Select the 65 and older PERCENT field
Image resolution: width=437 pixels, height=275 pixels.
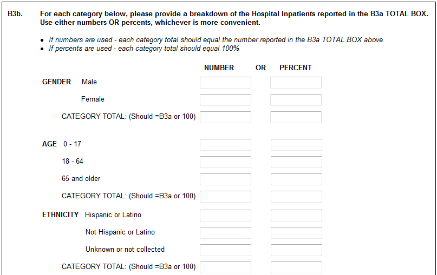(x=296, y=179)
